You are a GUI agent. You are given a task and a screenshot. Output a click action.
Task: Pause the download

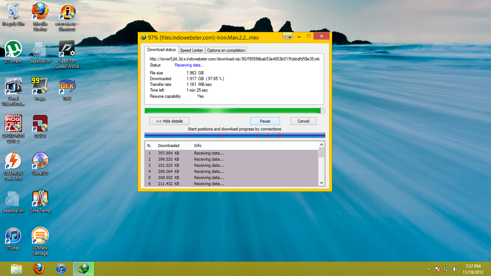click(265, 121)
